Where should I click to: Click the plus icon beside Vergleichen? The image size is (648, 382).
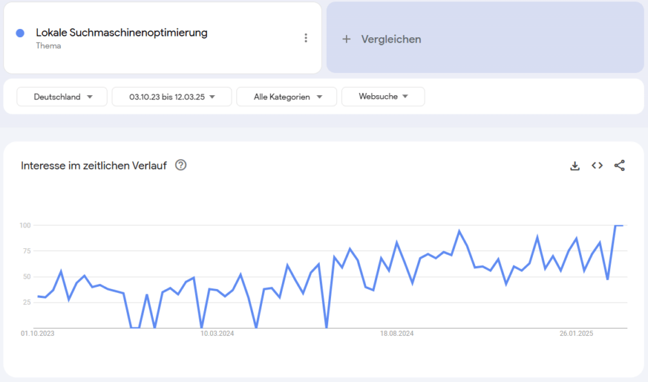[347, 39]
